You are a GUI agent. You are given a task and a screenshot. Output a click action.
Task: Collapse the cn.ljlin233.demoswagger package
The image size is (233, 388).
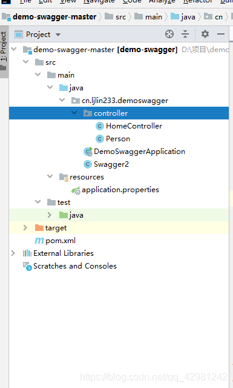[62, 100]
